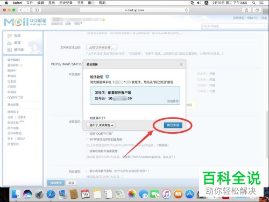This screenshot has width=269, height=202.
Task: Open 文件中转站 in sidebar
Action: tap(15, 133)
